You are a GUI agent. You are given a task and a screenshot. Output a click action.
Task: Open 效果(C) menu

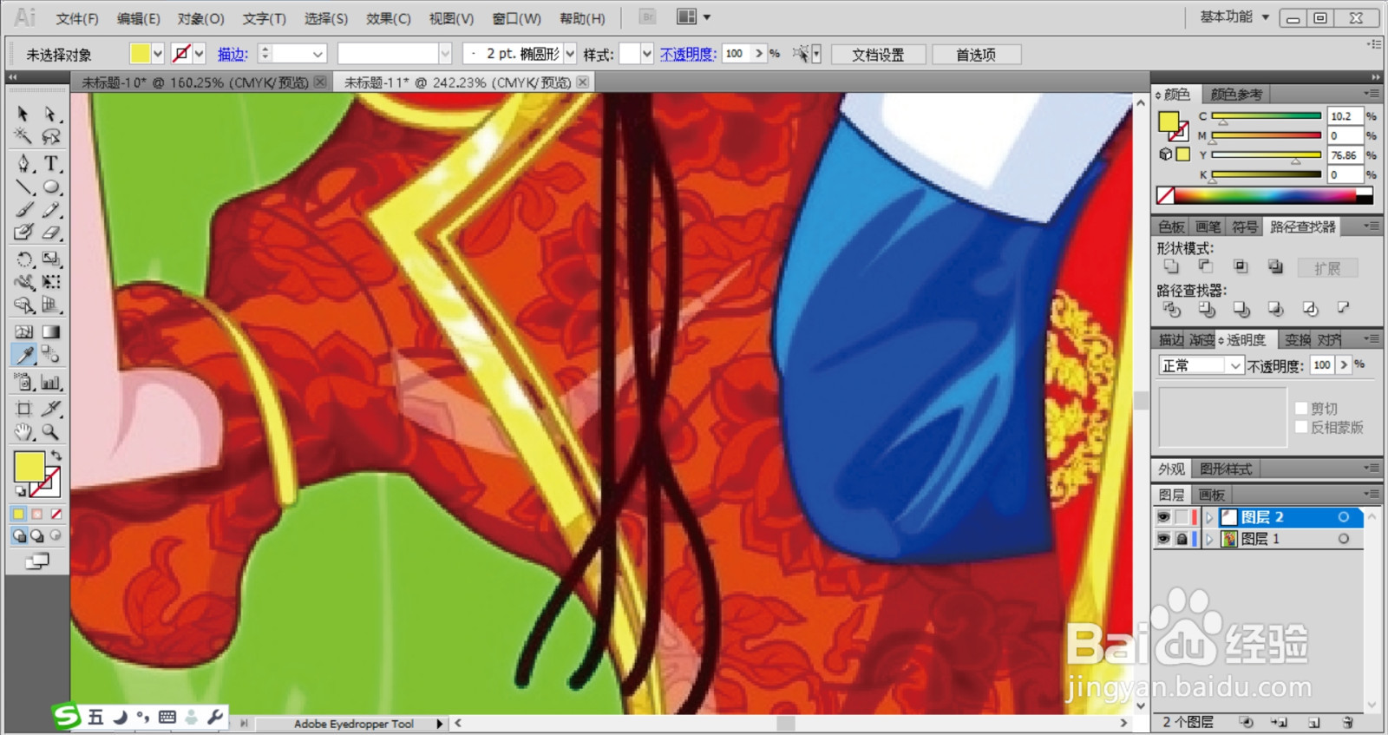(388, 18)
